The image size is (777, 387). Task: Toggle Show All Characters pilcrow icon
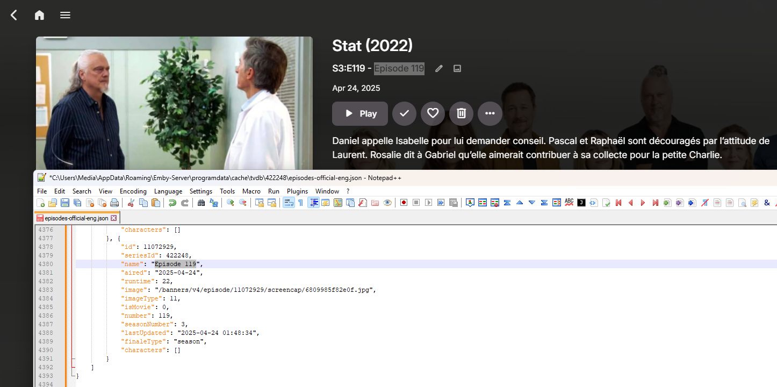(301, 203)
